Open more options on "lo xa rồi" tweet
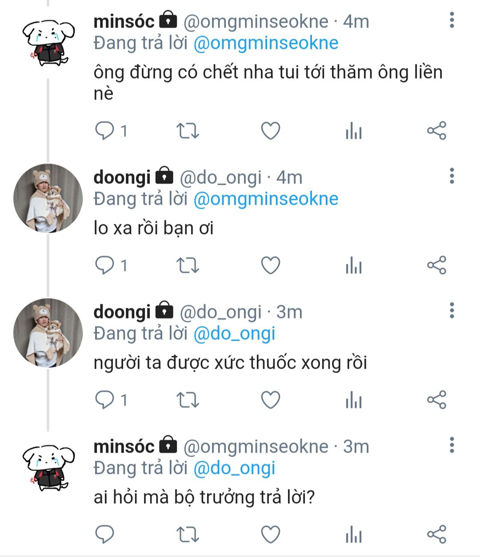The image size is (480, 557). tap(452, 176)
